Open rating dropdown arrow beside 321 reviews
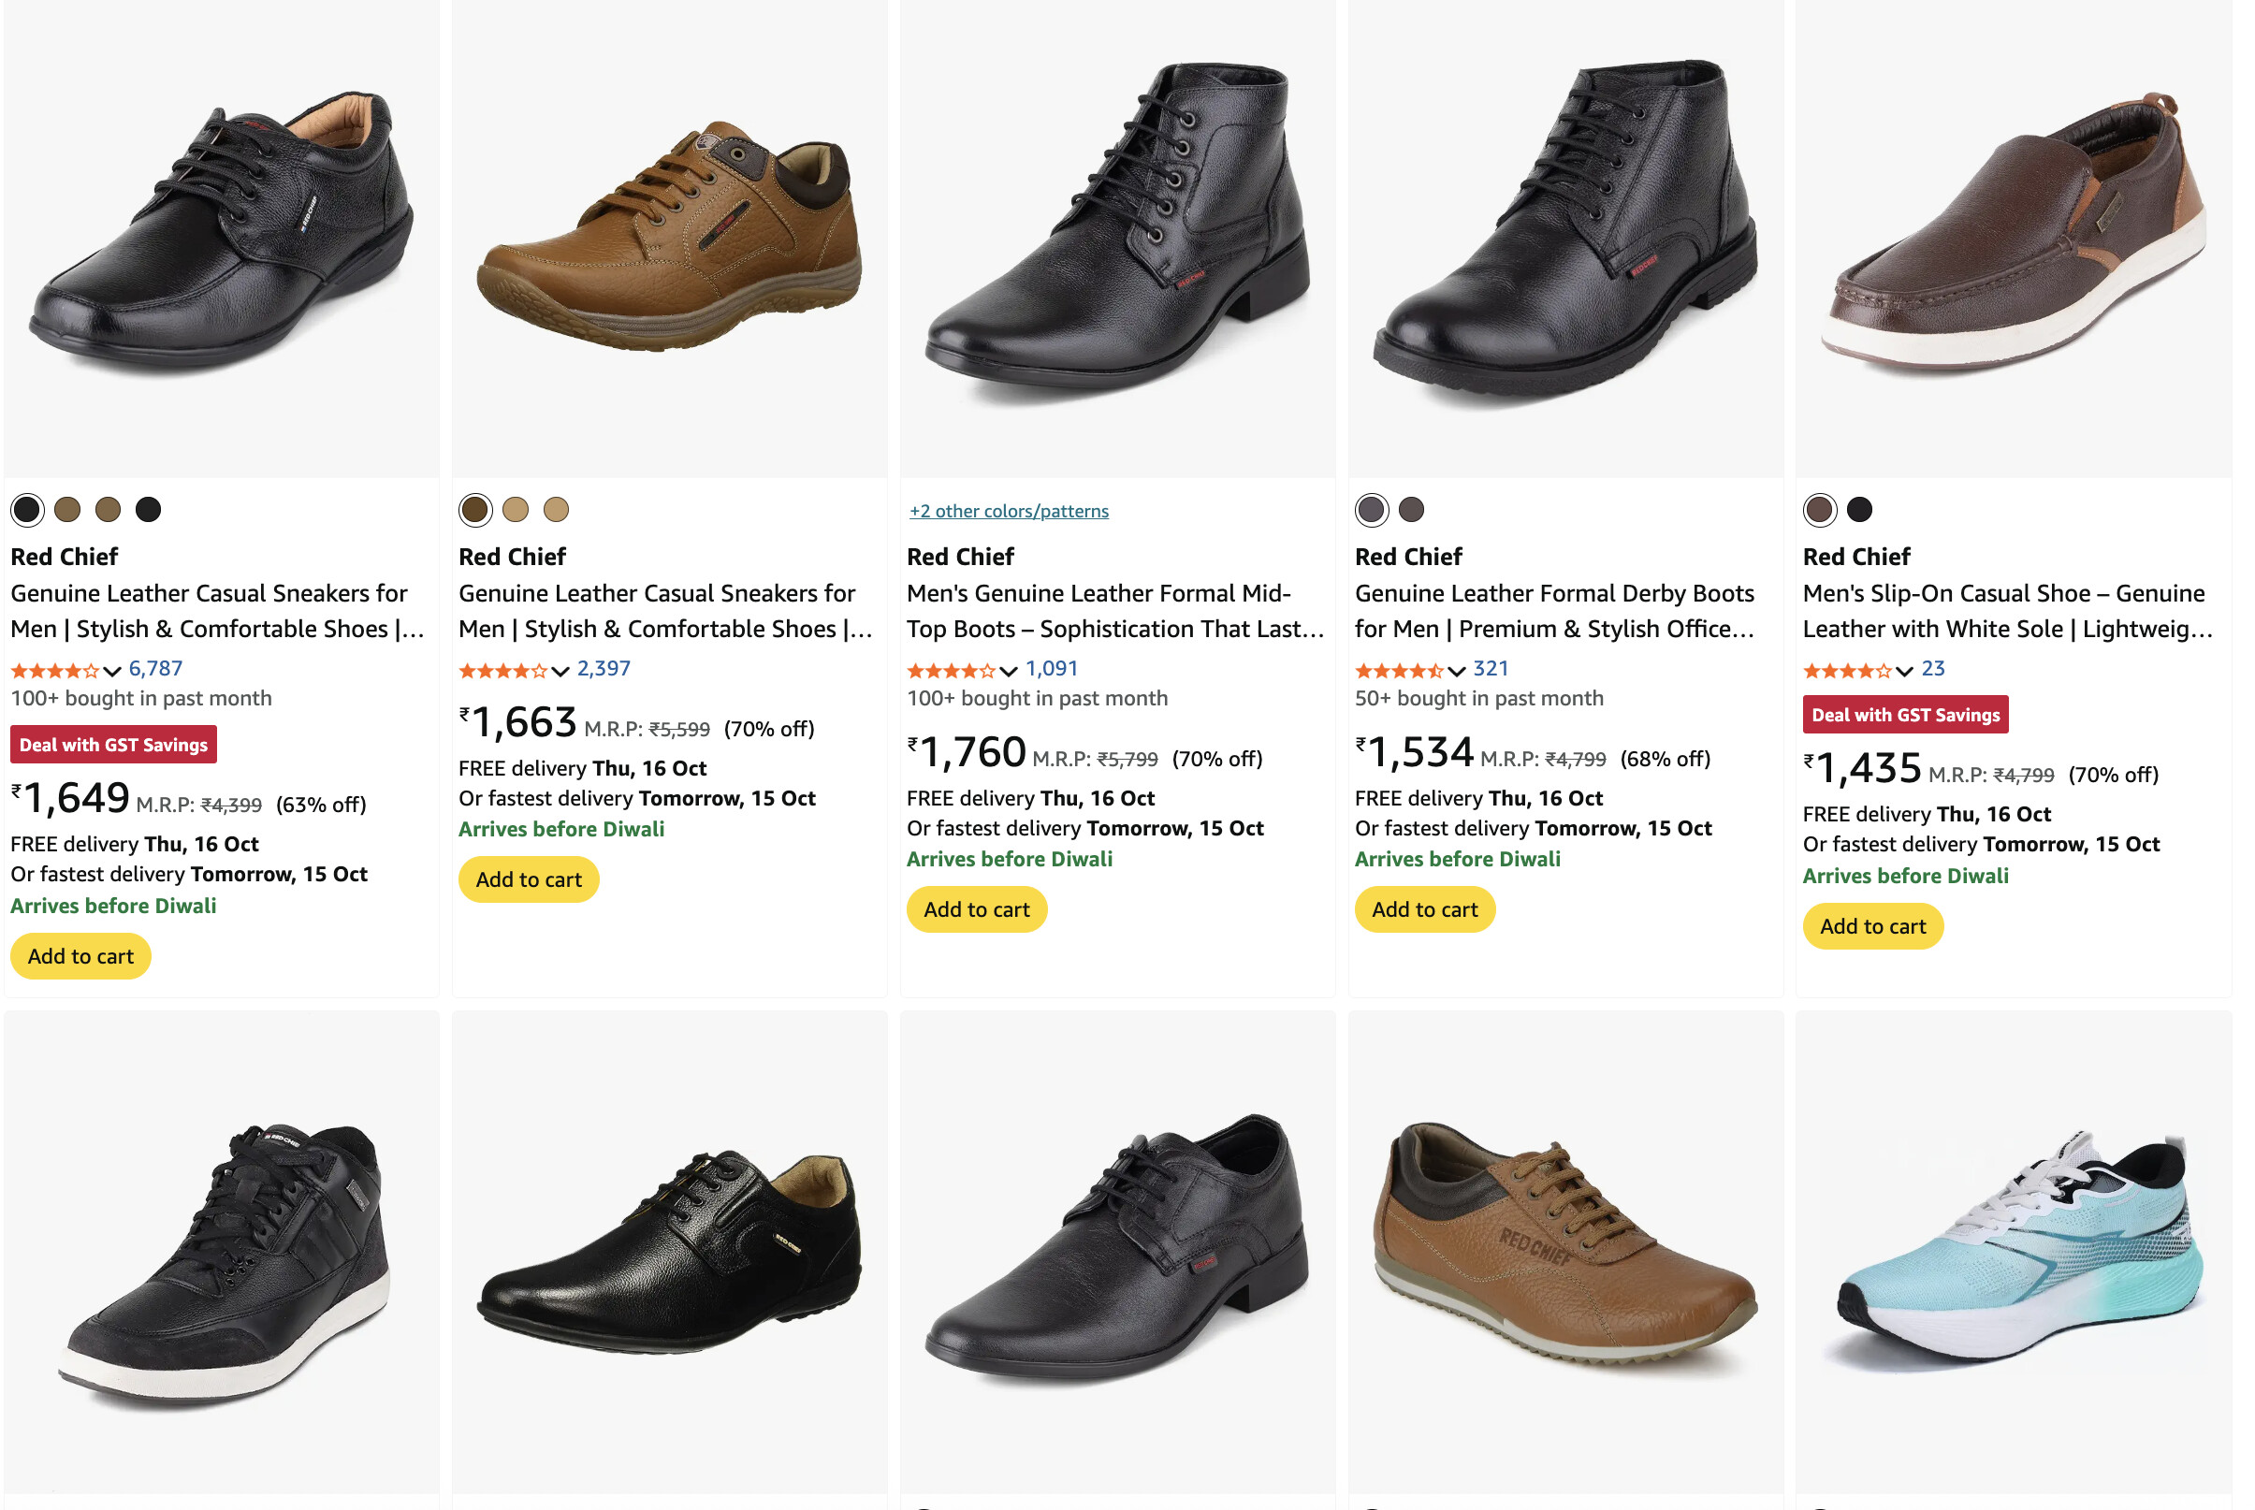Image resolution: width=2255 pixels, height=1510 pixels. [1456, 671]
